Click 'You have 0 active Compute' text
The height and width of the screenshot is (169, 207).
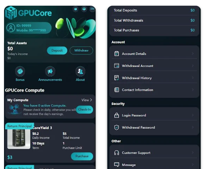click(x=45, y=106)
